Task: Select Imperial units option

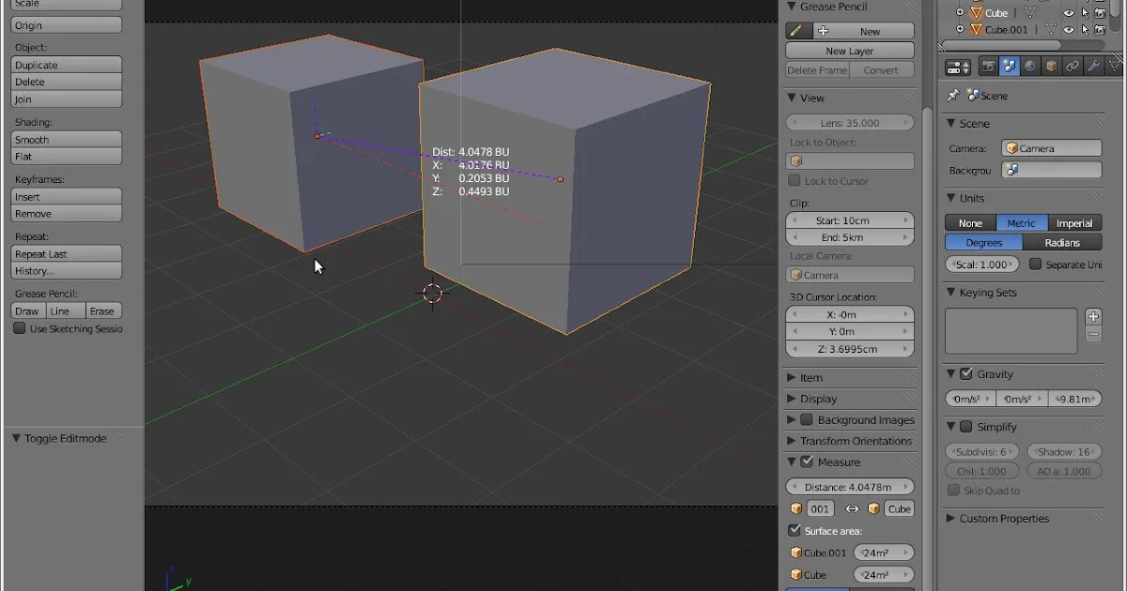Action: (x=1074, y=223)
